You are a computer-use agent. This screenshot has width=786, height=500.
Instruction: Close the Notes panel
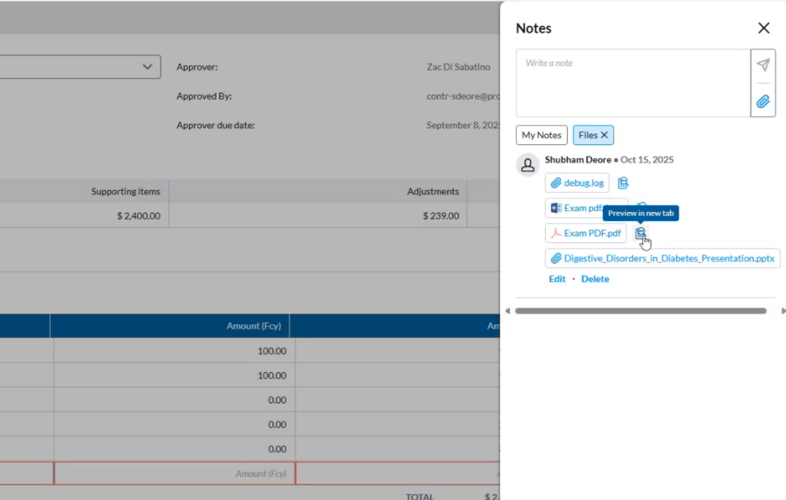(x=763, y=28)
